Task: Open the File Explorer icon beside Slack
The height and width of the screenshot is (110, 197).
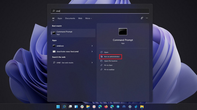Action: click(x=88, y=107)
